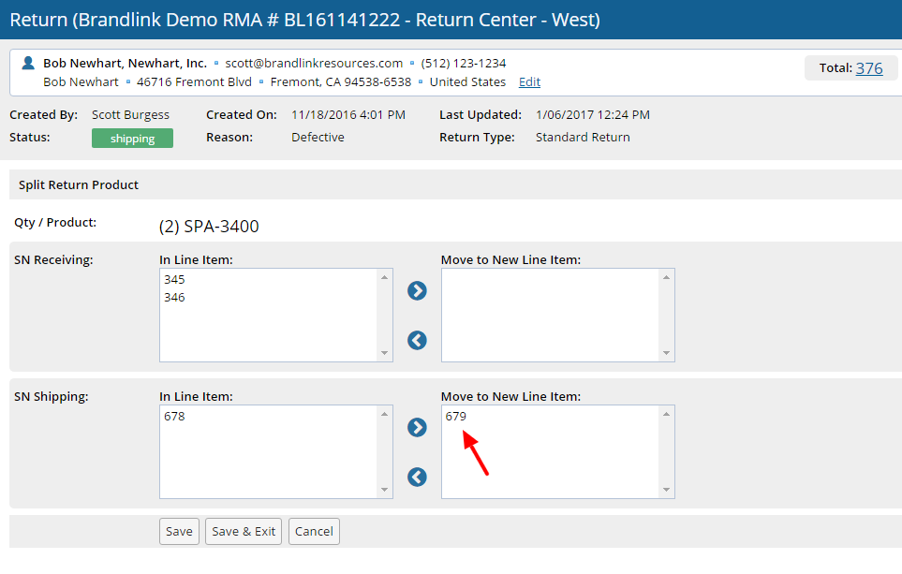Click the move-left arrow in SN Shipping
The width and height of the screenshot is (902, 574).
(417, 478)
